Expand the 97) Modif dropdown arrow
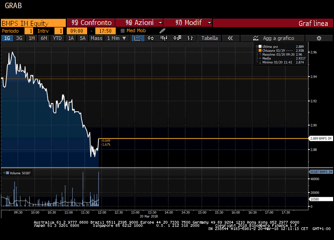The image size is (334, 240). tap(209, 23)
